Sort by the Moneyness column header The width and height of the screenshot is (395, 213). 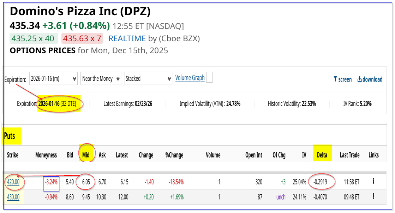tap(46, 155)
